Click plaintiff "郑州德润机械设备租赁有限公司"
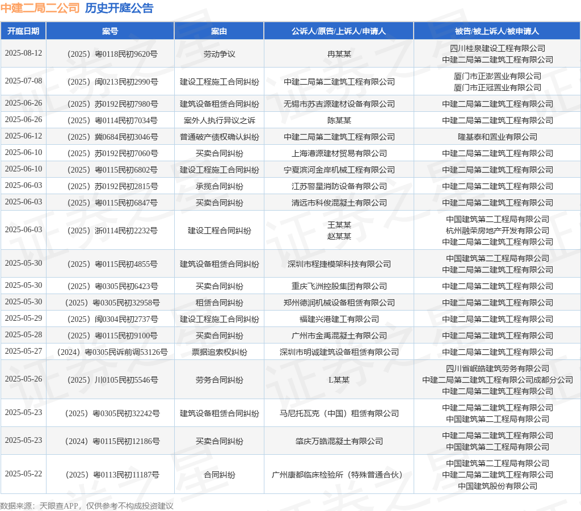 339,303
